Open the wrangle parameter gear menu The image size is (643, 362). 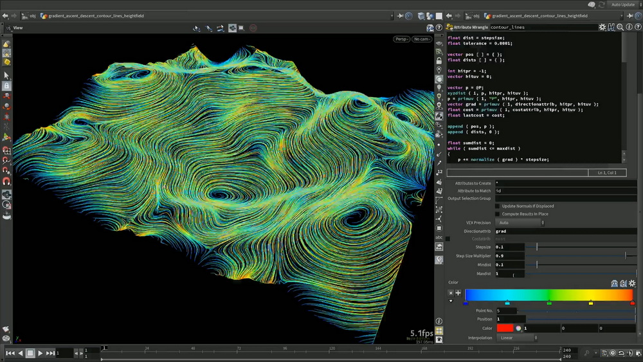coord(602,27)
